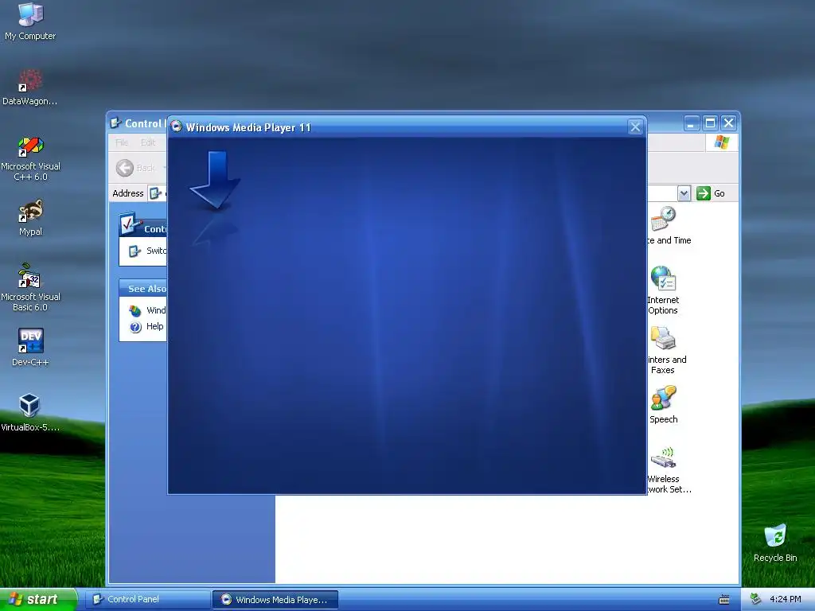Open Wireless Network Setup in Control Panel
This screenshot has width=815, height=611.
tap(669, 469)
